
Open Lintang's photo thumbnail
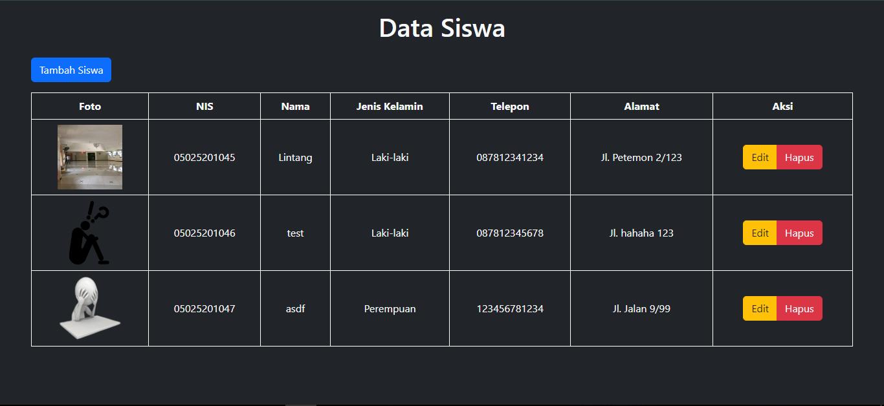click(89, 156)
